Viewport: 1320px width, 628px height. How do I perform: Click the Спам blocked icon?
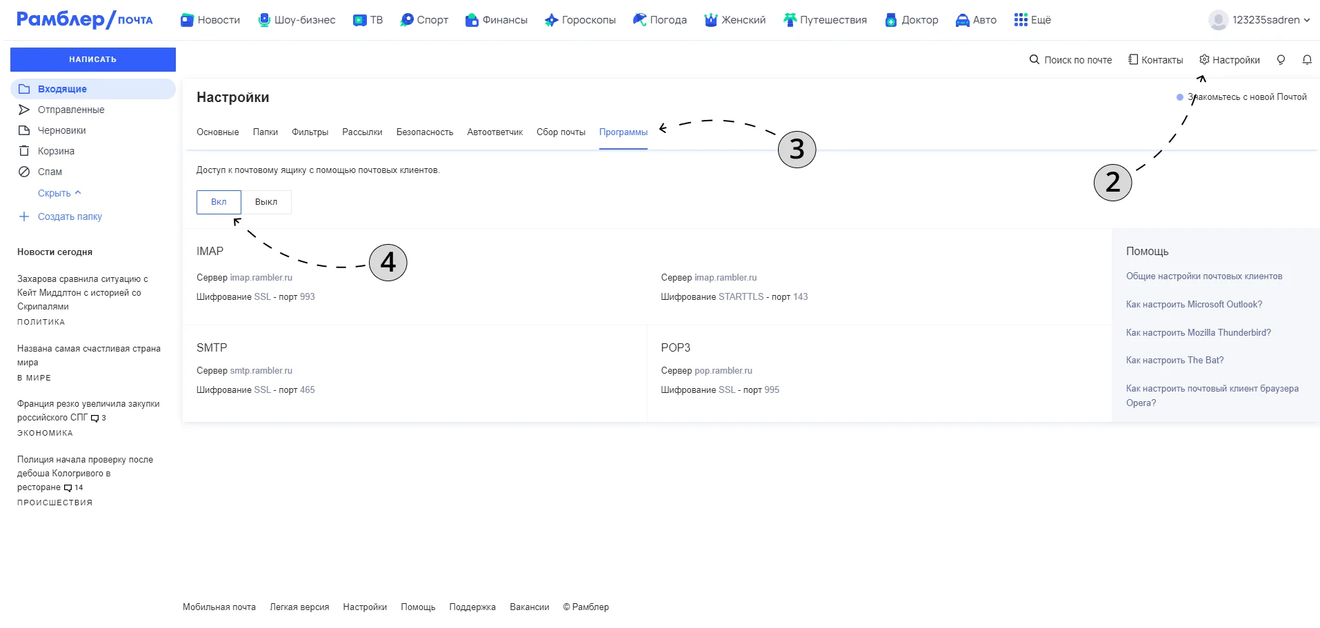pos(24,172)
